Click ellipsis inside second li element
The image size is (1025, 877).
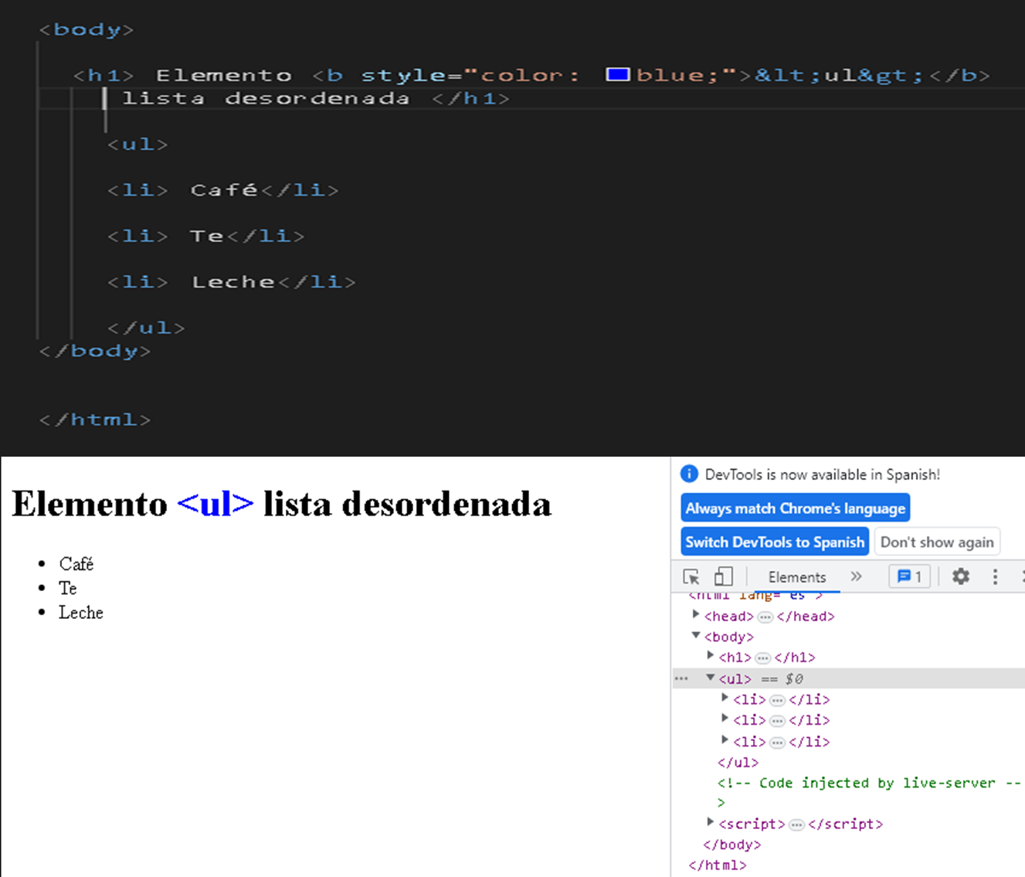(777, 721)
